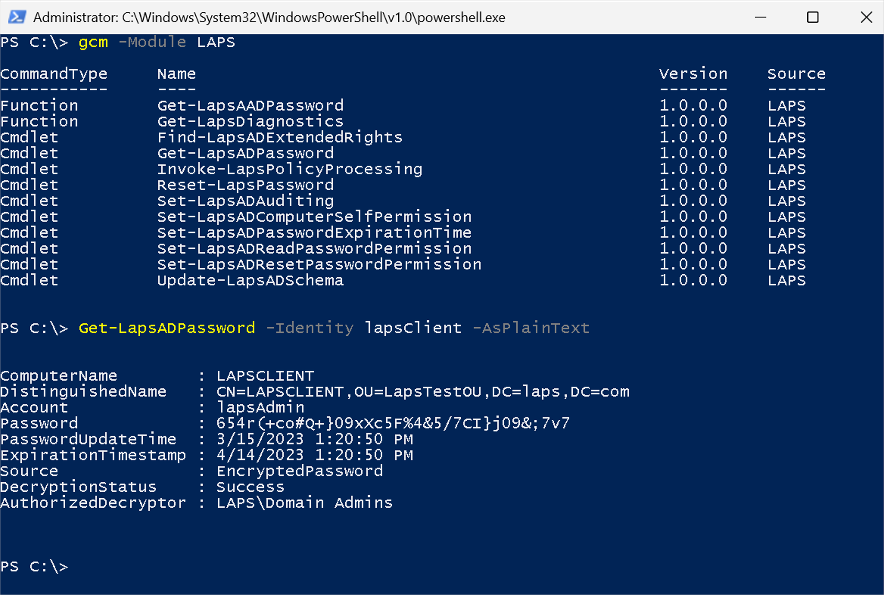Click the ExpirationTimestamp value 4/14/2023
The width and height of the screenshot is (884, 595).
click(x=315, y=455)
